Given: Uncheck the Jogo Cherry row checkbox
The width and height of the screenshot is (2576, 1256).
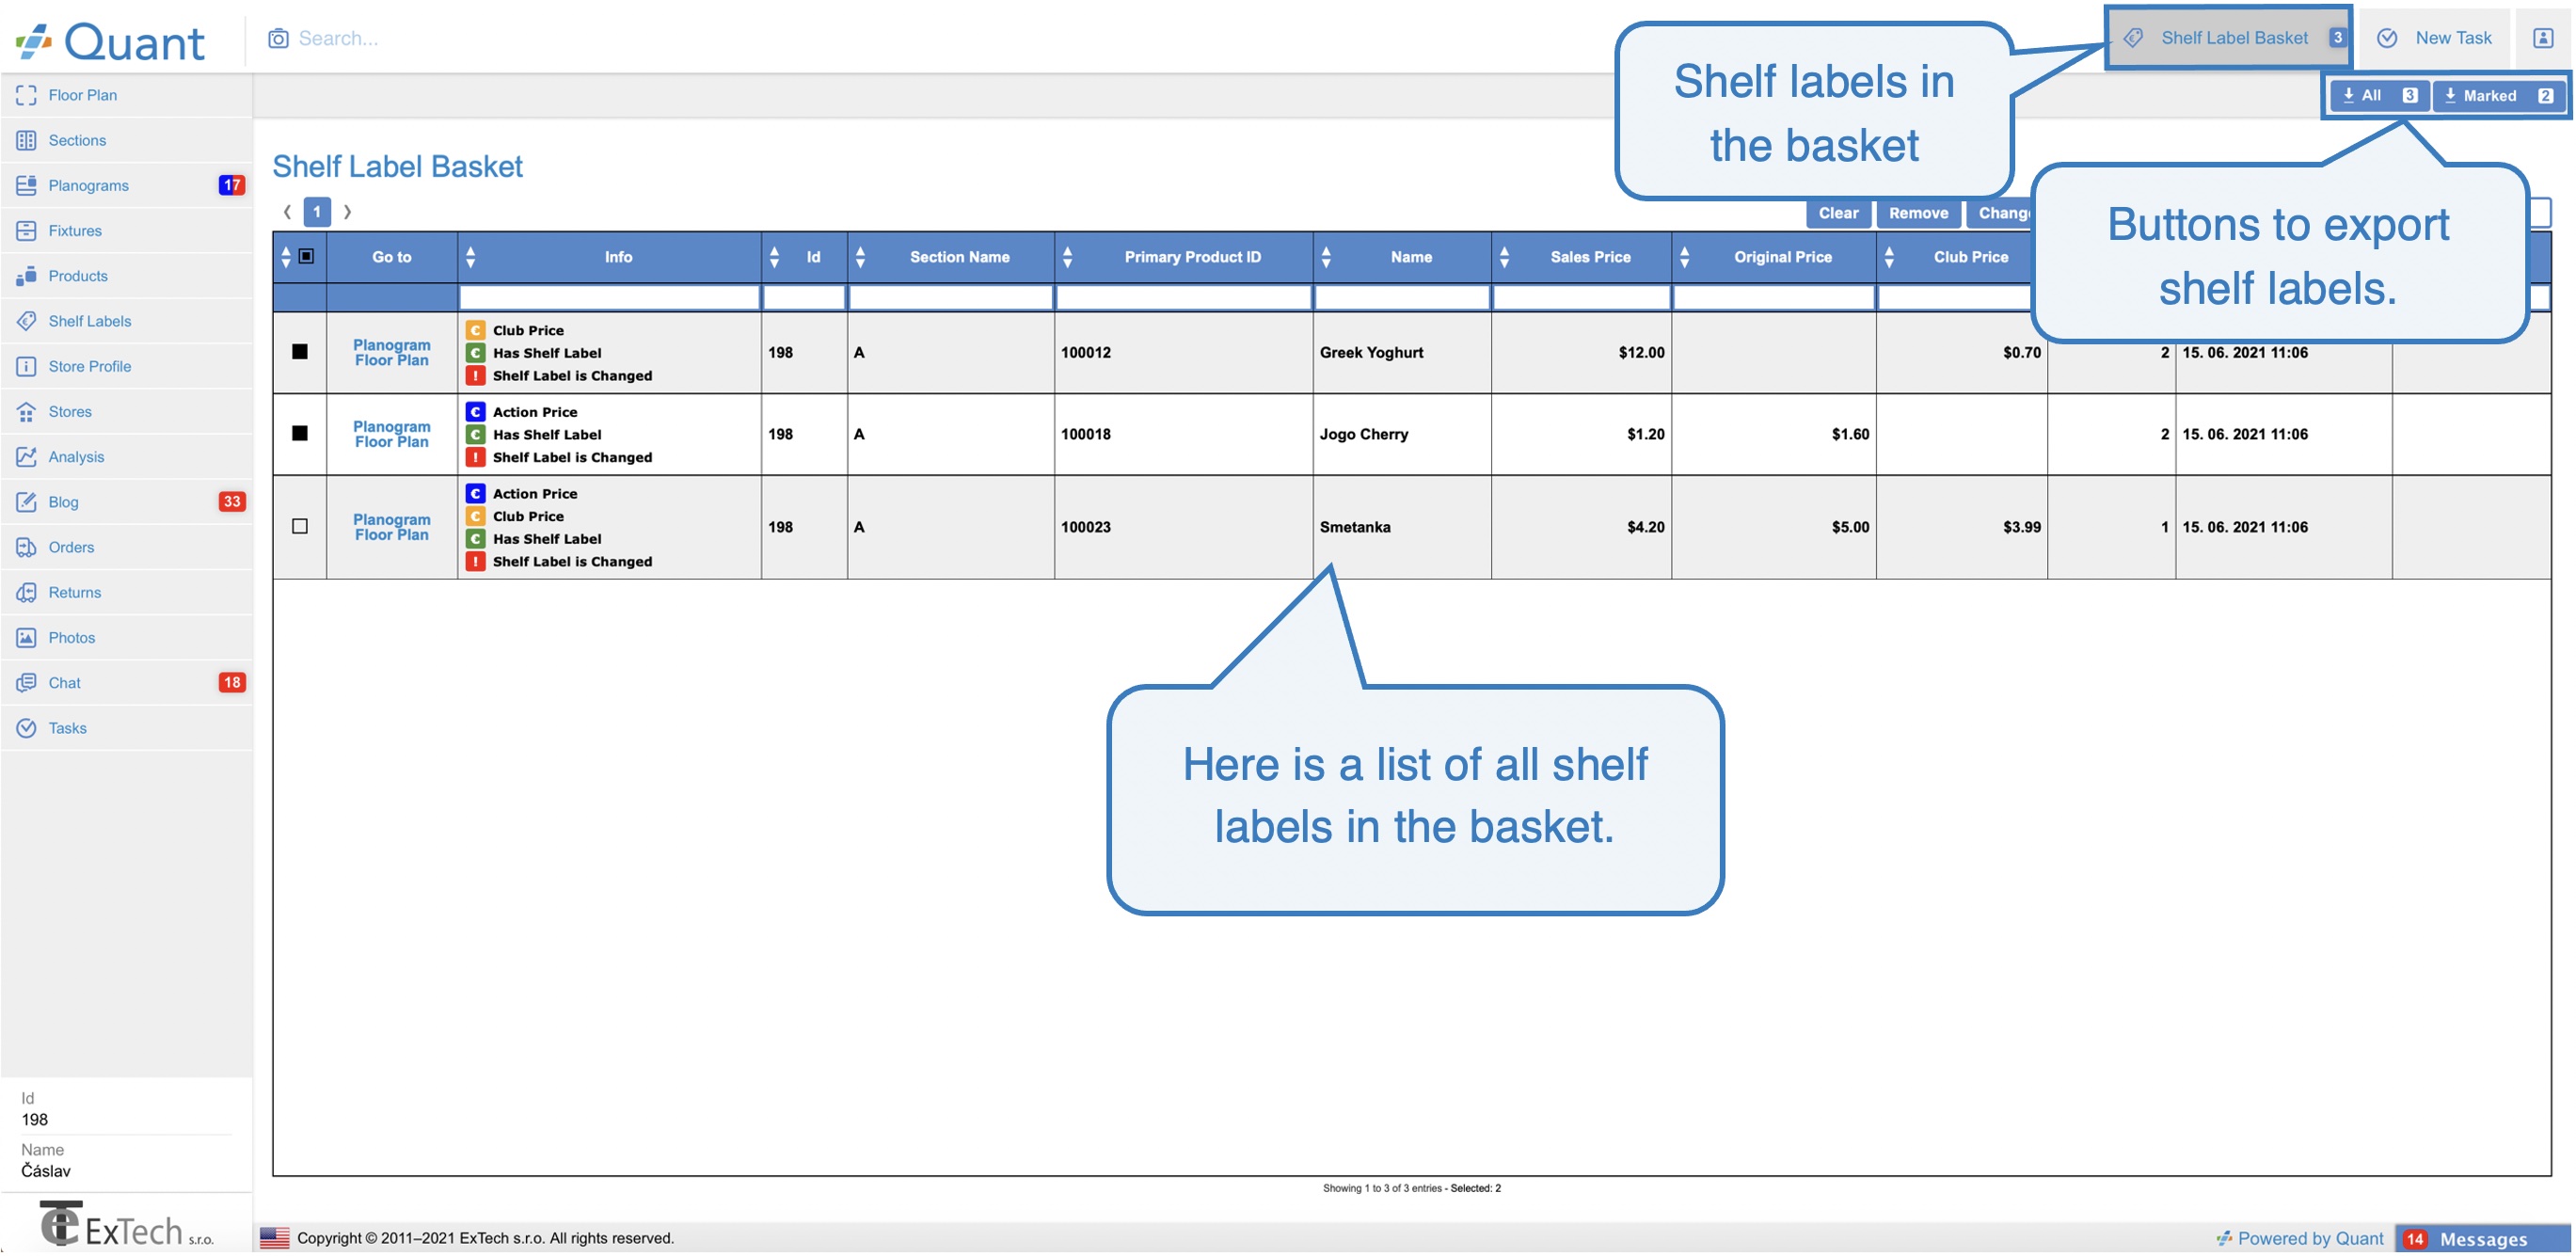Looking at the screenshot, I should coord(299,433).
